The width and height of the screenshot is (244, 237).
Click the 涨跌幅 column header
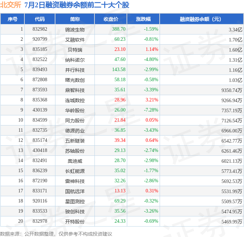[143, 19]
